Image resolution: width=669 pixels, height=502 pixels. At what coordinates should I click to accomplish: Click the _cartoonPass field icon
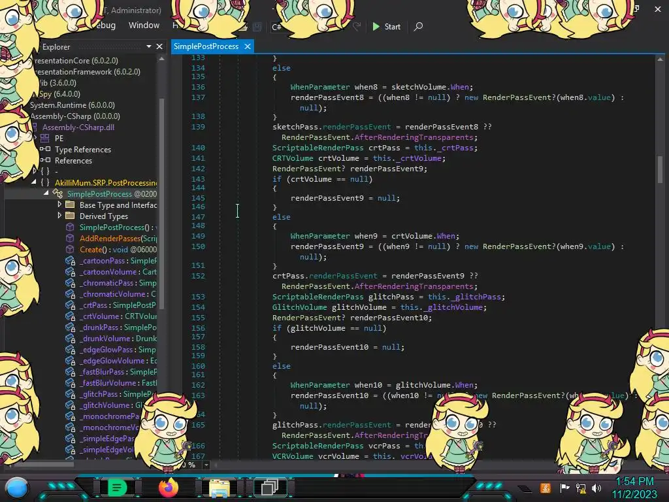pyautogui.click(x=70, y=260)
